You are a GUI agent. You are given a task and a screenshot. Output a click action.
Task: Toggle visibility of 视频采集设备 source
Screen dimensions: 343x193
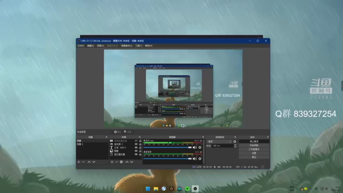point(136,141)
